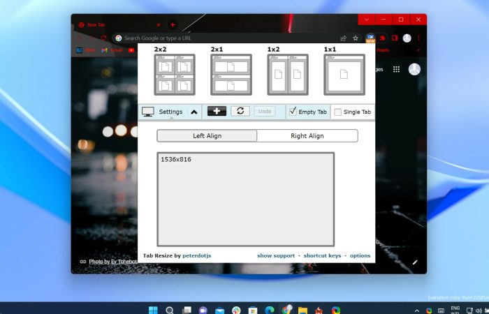Open the shortcut keys link
The width and height of the screenshot is (489, 314).
tap(322, 255)
